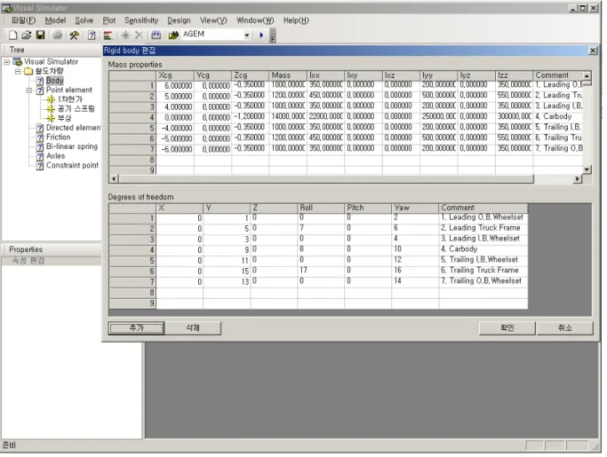This screenshot has width=607, height=457.
Task: Click the star icon beside 1차현가
Action: (51, 99)
